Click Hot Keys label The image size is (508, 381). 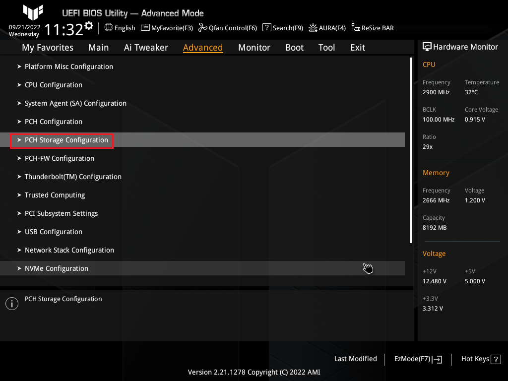pos(475,359)
